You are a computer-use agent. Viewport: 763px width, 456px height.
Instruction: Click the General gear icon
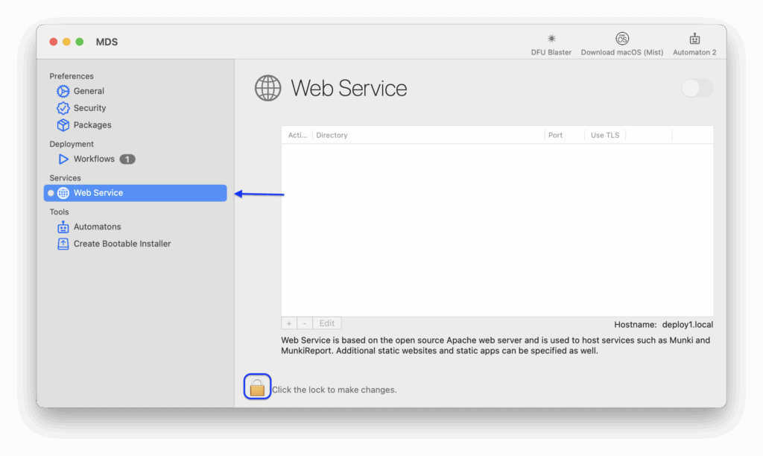pos(63,91)
